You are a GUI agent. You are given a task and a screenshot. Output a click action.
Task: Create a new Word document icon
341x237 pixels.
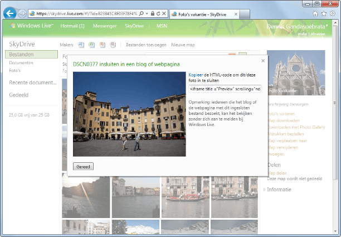click(81, 45)
